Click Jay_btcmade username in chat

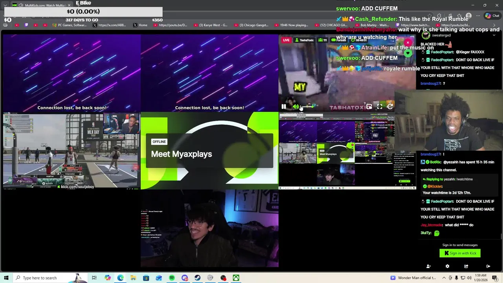click(x=431, y=225)
